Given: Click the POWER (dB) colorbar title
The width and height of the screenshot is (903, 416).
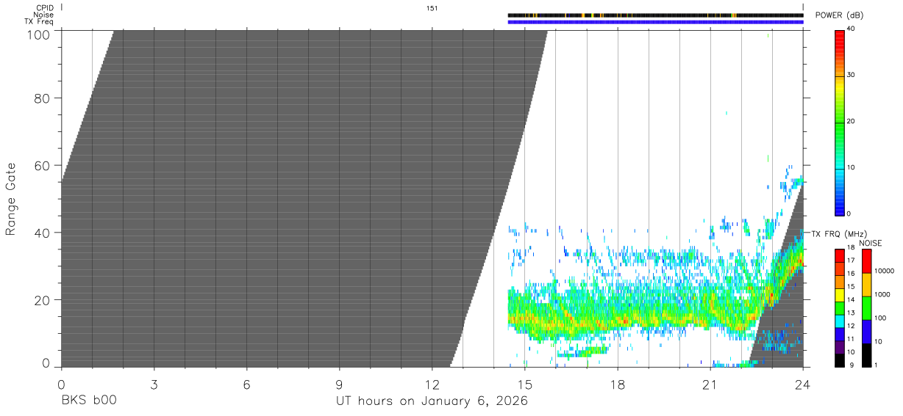Looking at the screenshot, I should coord(839,15).
